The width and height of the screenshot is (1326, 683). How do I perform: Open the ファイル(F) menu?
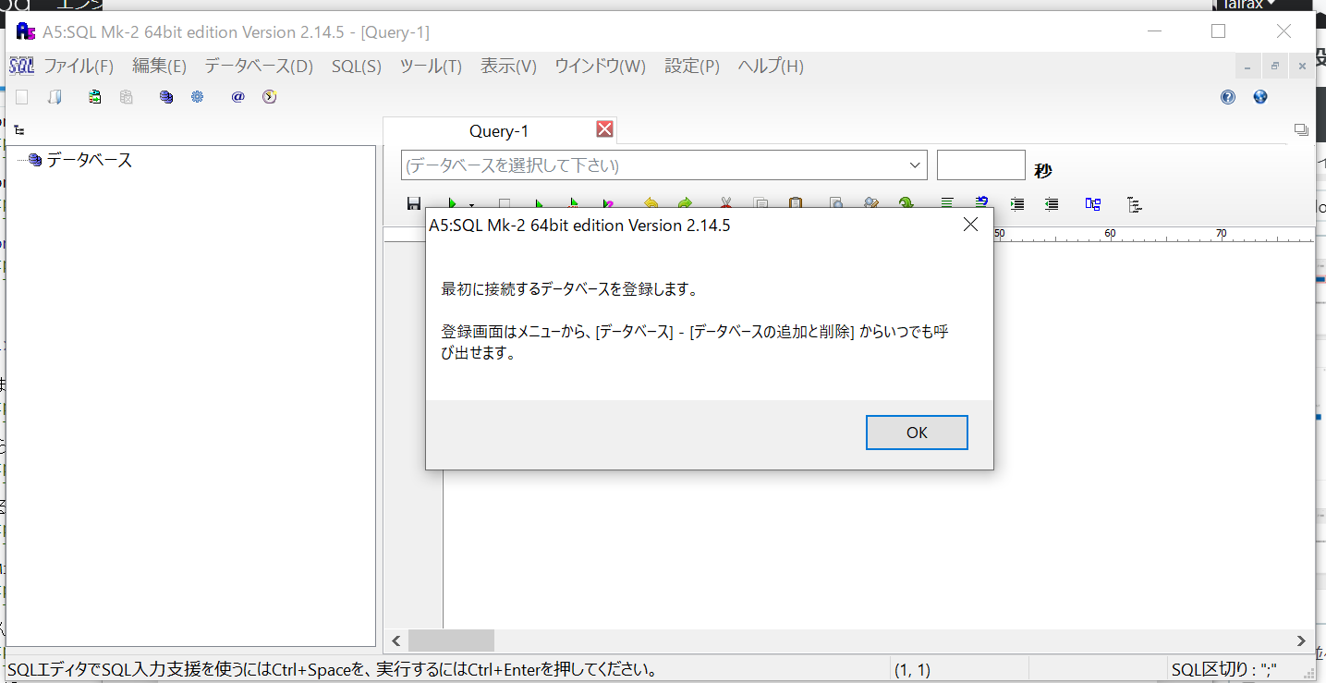point(79,67)
